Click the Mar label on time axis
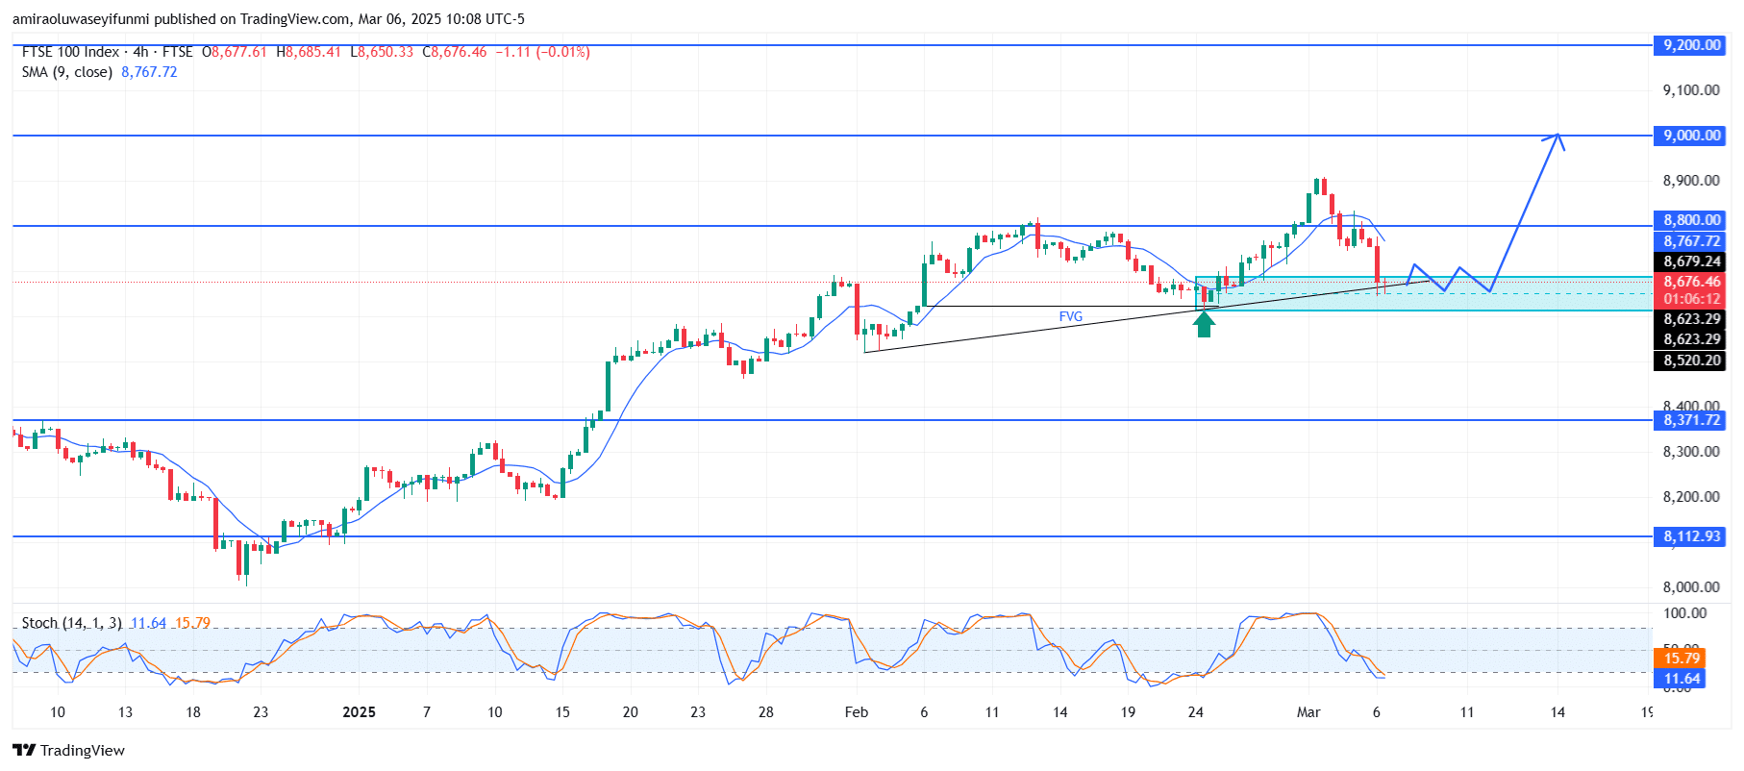The width and height of the screenshot is (1744, 771). tap(1308, 712)
